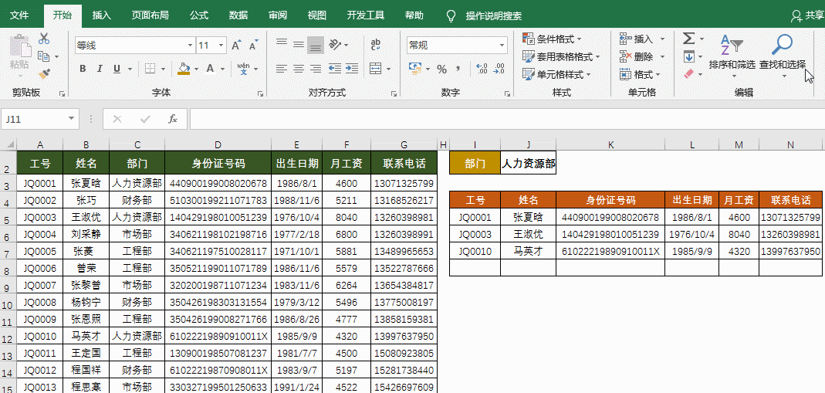Open Cell Styles (单元格样式)
Viewport: 825px width, 393px height.
click(x=556, y=75)
